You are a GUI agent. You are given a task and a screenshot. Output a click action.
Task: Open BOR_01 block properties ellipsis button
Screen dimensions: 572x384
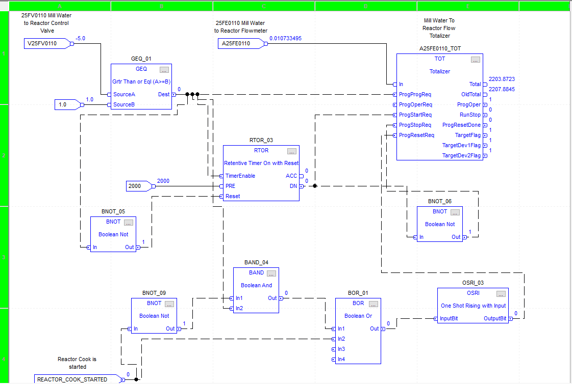coord(373,304)
